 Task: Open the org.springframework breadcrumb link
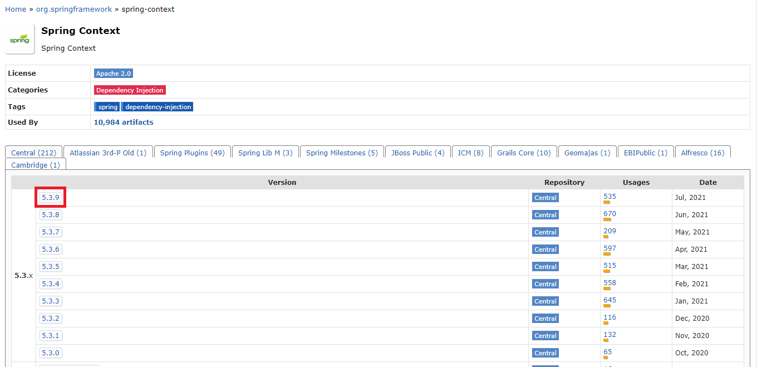(74, 9)
